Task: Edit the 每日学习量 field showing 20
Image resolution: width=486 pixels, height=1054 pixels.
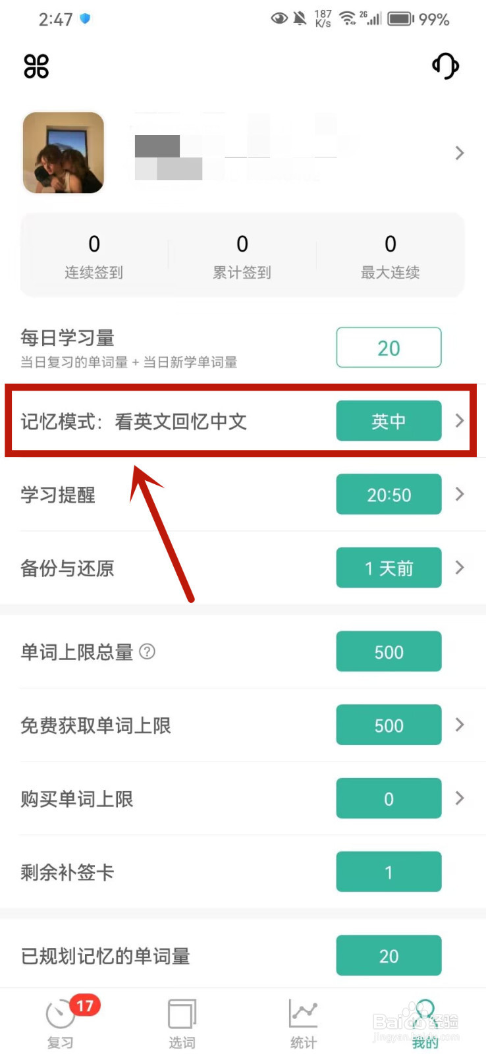Action: click(x=389, y=347)
